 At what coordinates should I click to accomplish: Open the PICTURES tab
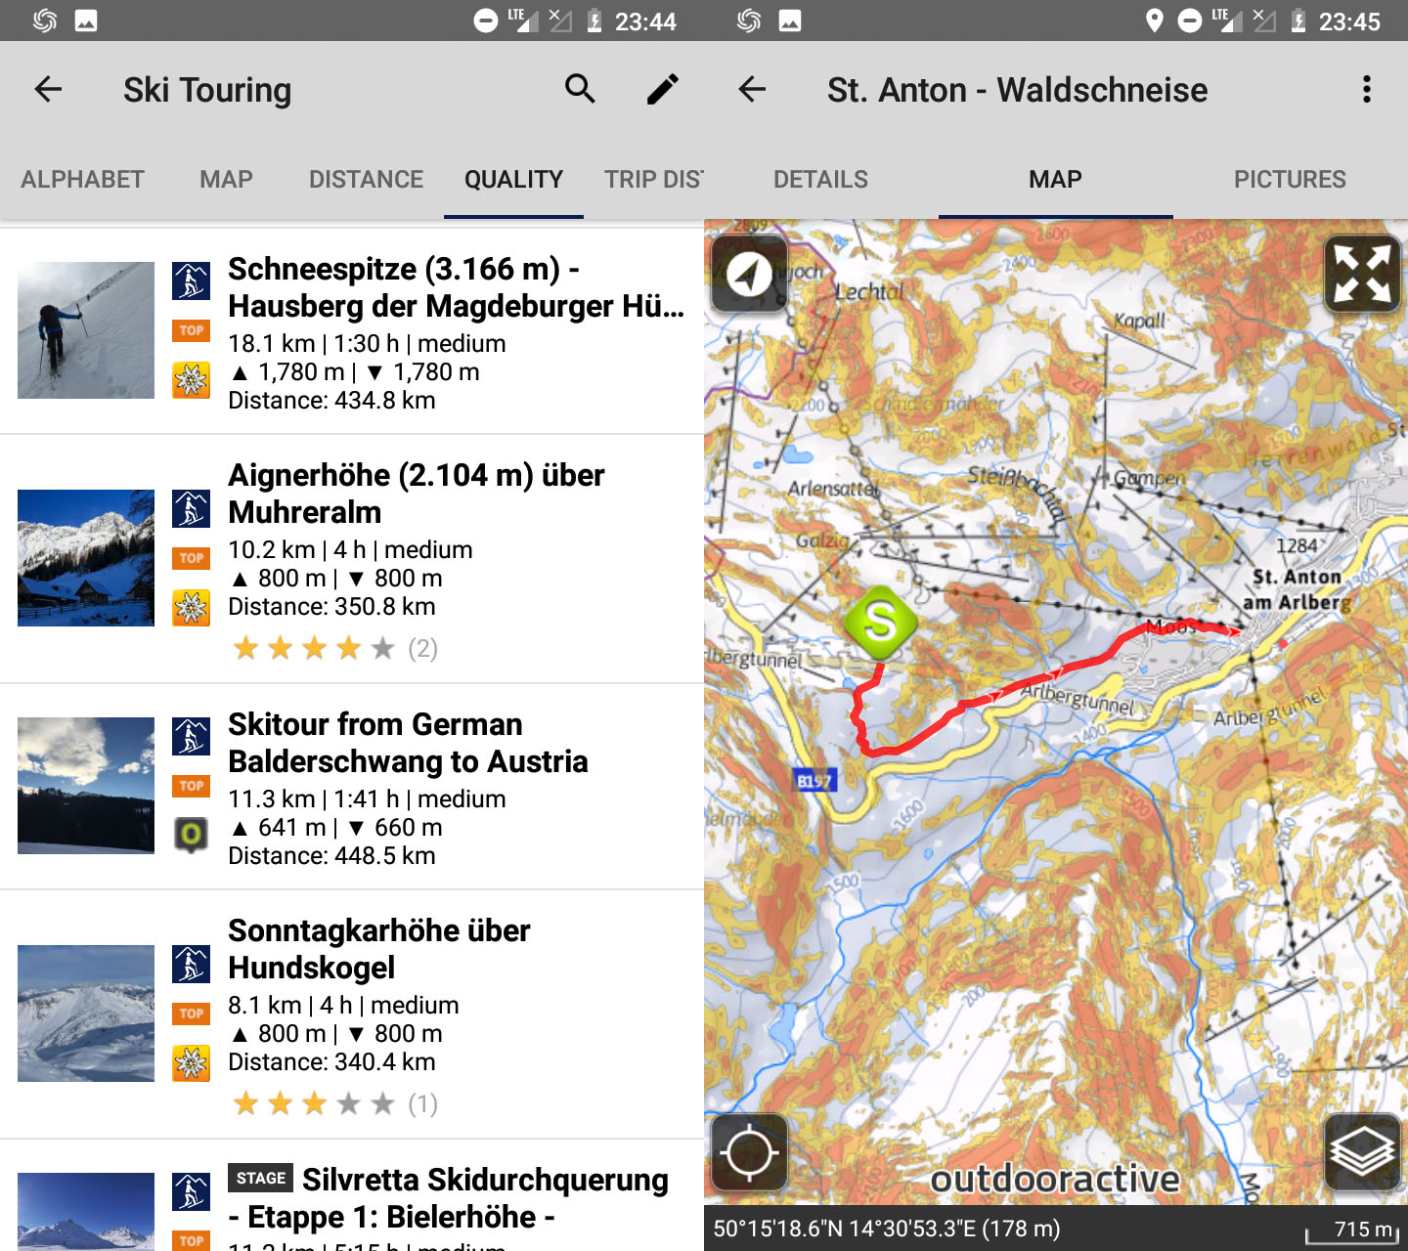[1290, 179]
